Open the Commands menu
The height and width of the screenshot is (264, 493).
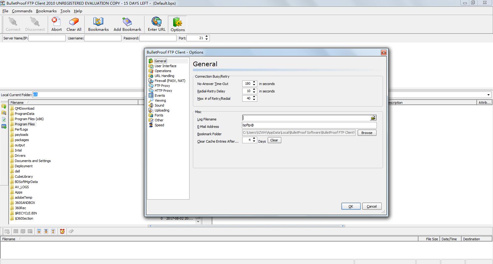coord(22,11)
